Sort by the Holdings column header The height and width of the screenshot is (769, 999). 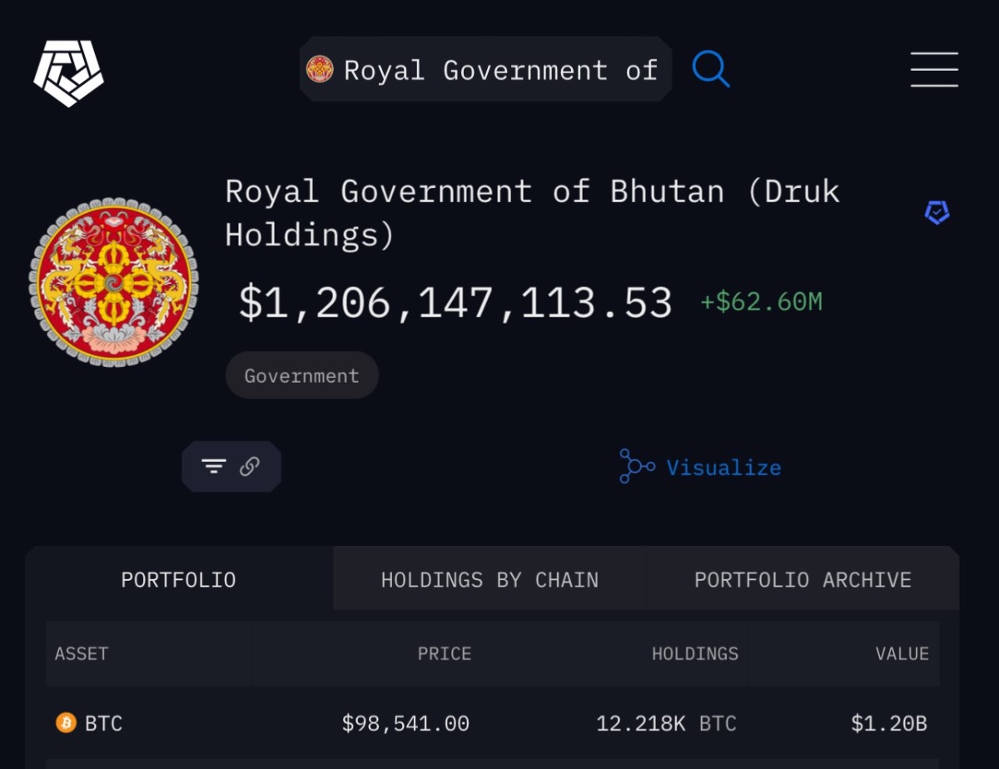click(694, 653)
